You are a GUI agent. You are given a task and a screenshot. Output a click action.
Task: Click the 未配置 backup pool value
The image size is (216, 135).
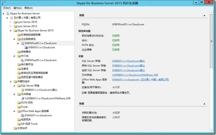click(x=116, y=113)
